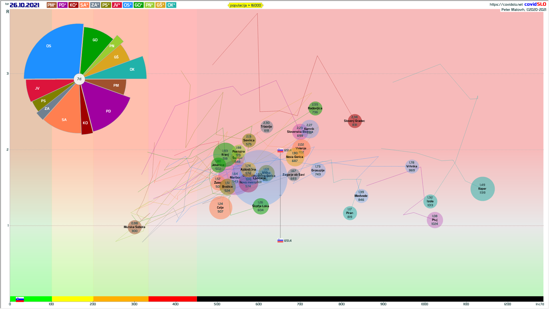Click the lower Slovenia flag 651.4 marker

(280, 241)
